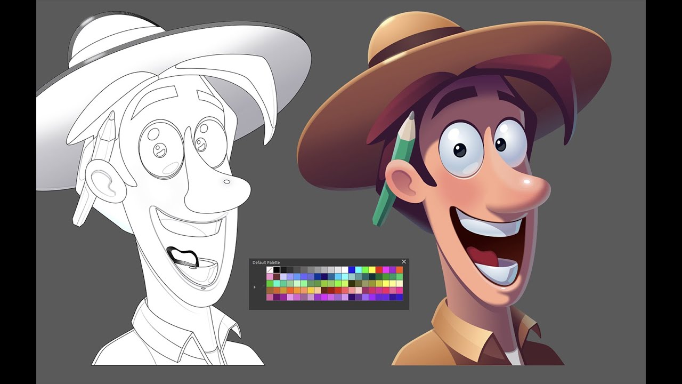Viewport: 682px width, 384px height.
Task: Choose the yellow swatch in the top row
Action: point(372,270)
